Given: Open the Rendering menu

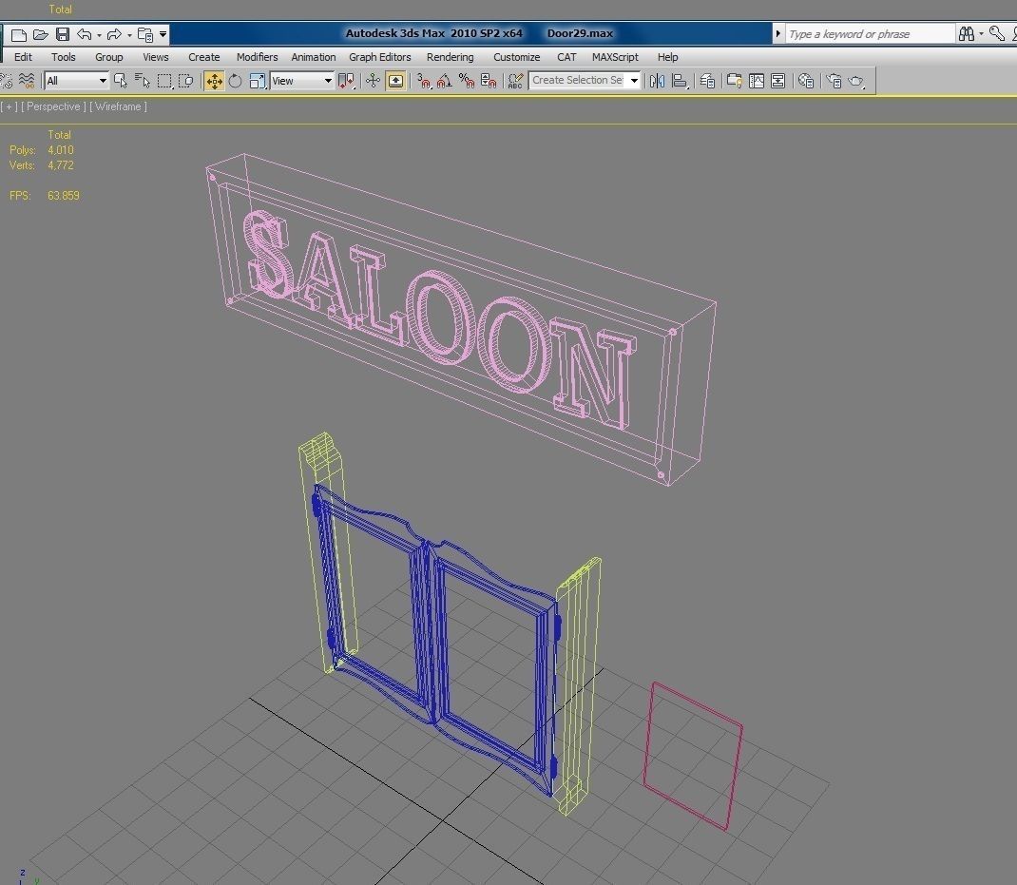Looking at the screenshot, I should click(x=451, y=57).
